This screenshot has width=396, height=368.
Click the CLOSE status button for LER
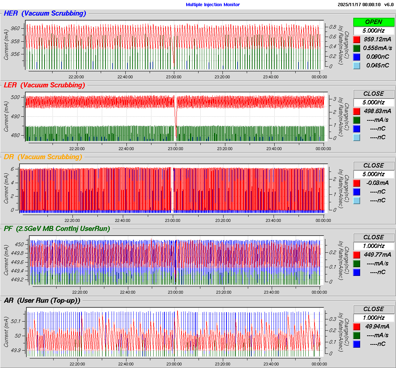point(374,94)
